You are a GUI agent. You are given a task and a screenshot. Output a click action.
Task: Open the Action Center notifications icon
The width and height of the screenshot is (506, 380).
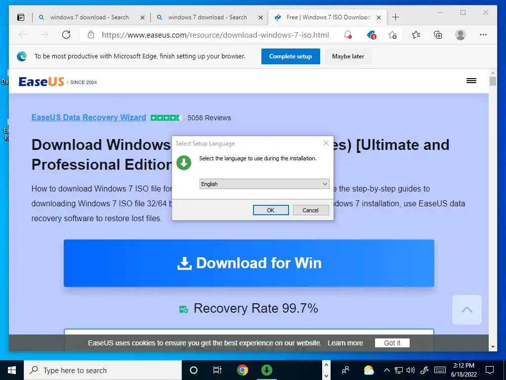[490, 370]
